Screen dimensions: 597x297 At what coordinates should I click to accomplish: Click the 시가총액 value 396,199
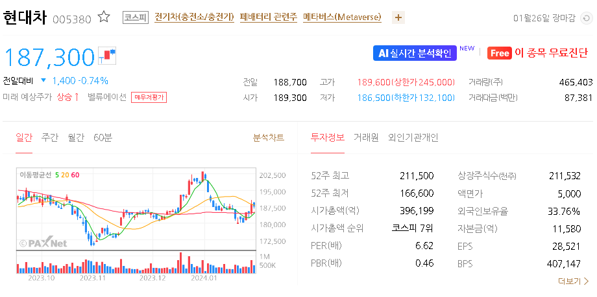pos(417,211)
